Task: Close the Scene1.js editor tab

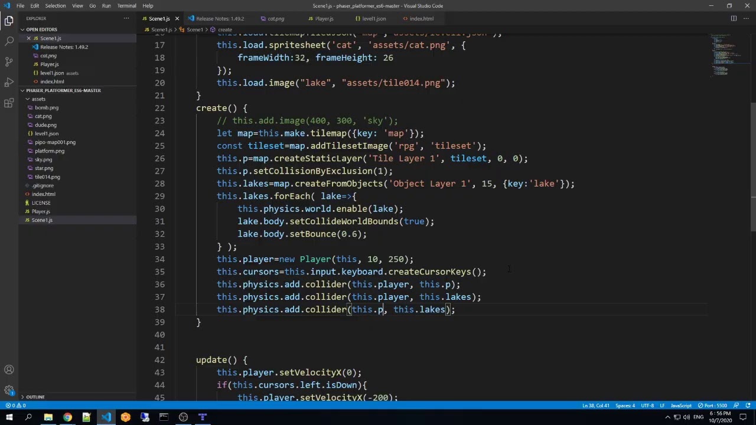Action: point(177,18)
